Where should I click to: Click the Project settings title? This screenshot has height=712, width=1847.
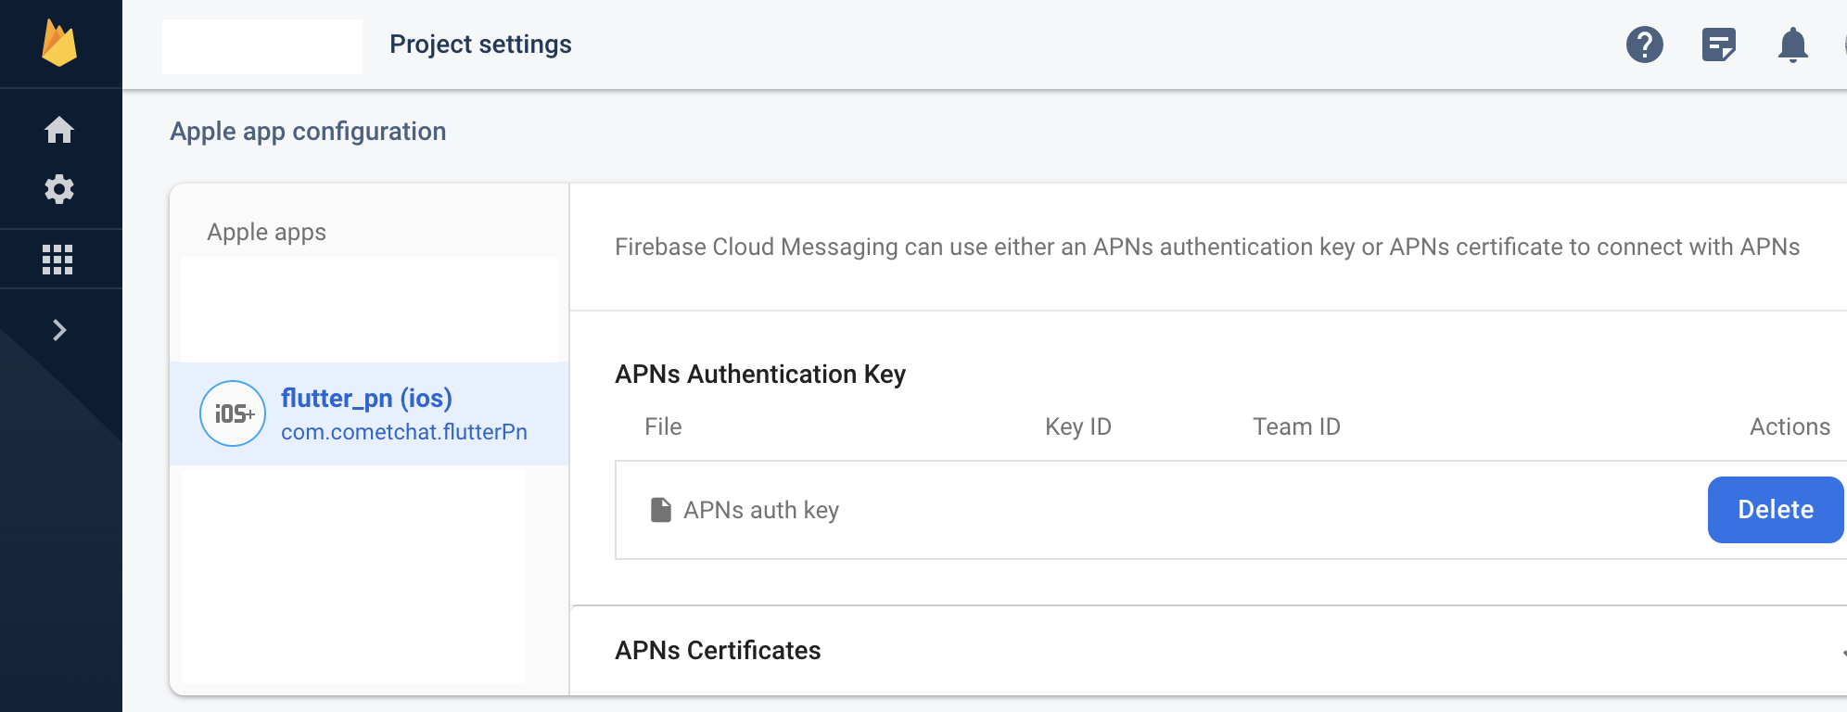click(x=480, y=44)
